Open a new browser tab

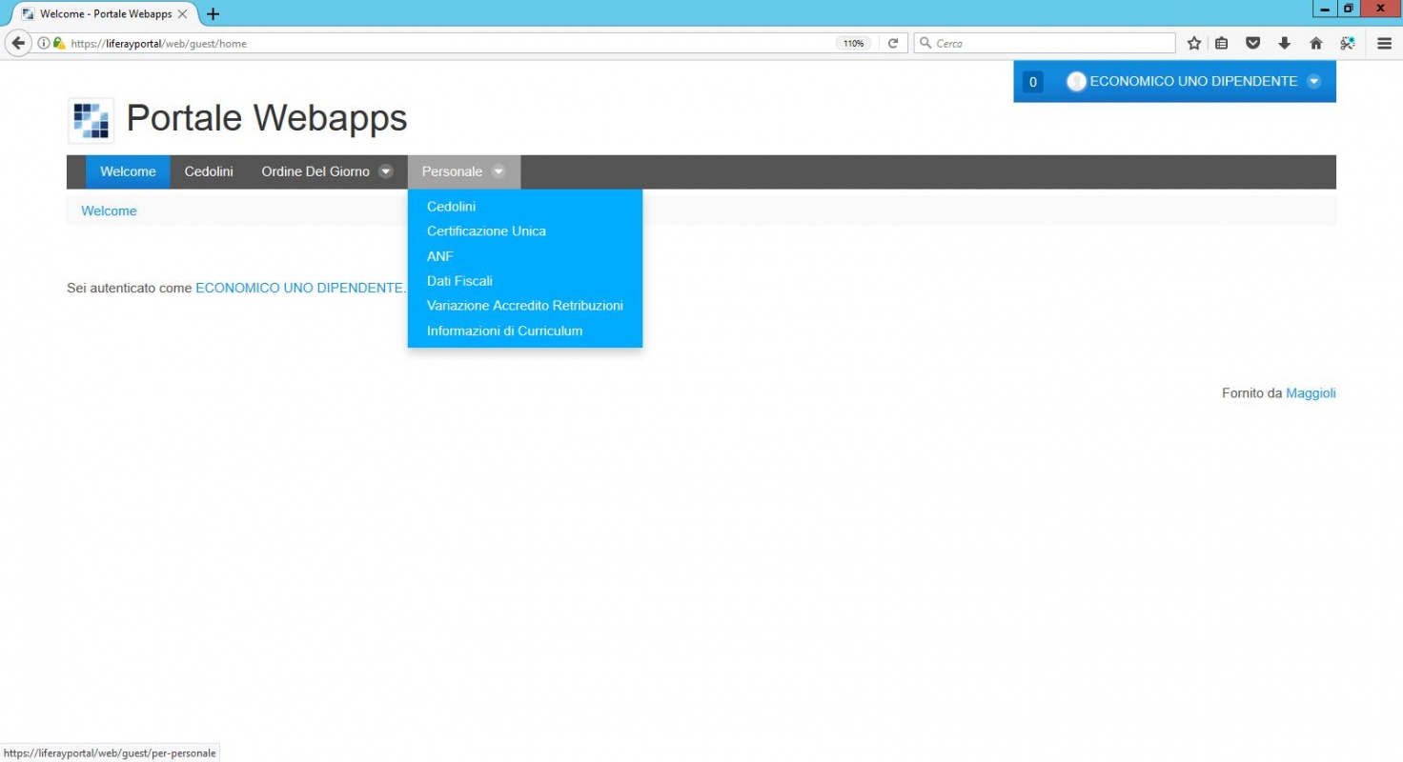point(213,14)
